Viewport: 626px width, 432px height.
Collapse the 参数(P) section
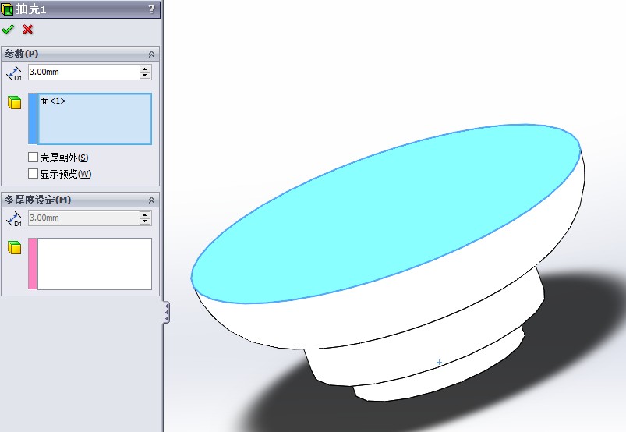click(x=151, y=55)
